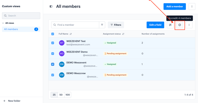Sort by Full Name arrows icon

(71, 34)
